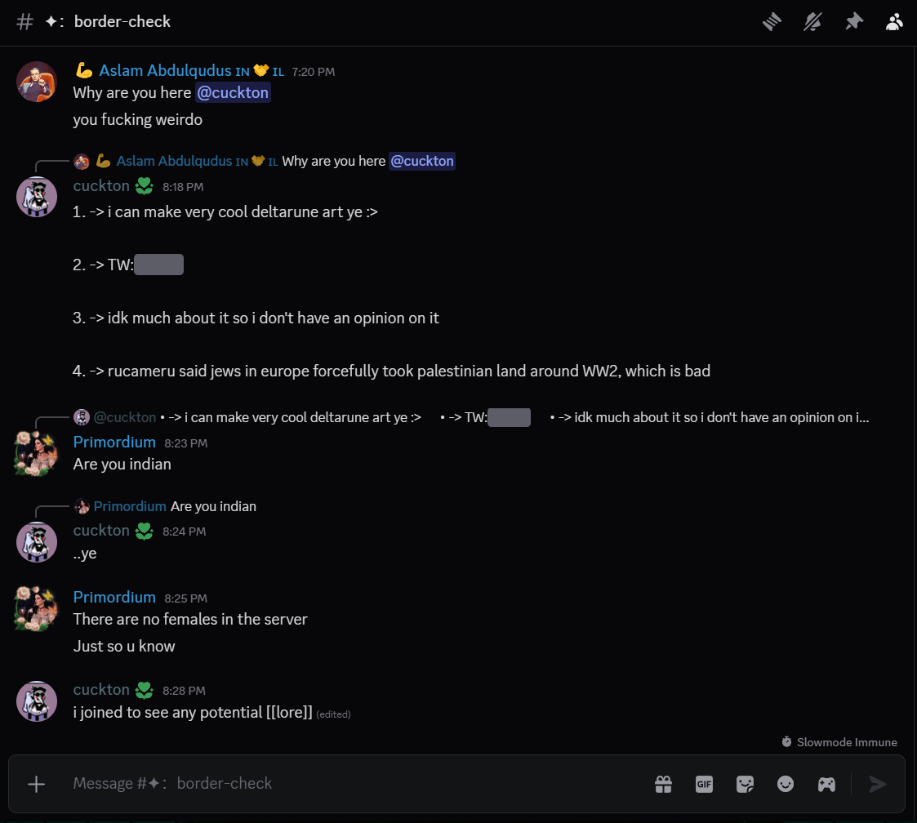
Task: Open pinned messages
Action: 853,22
